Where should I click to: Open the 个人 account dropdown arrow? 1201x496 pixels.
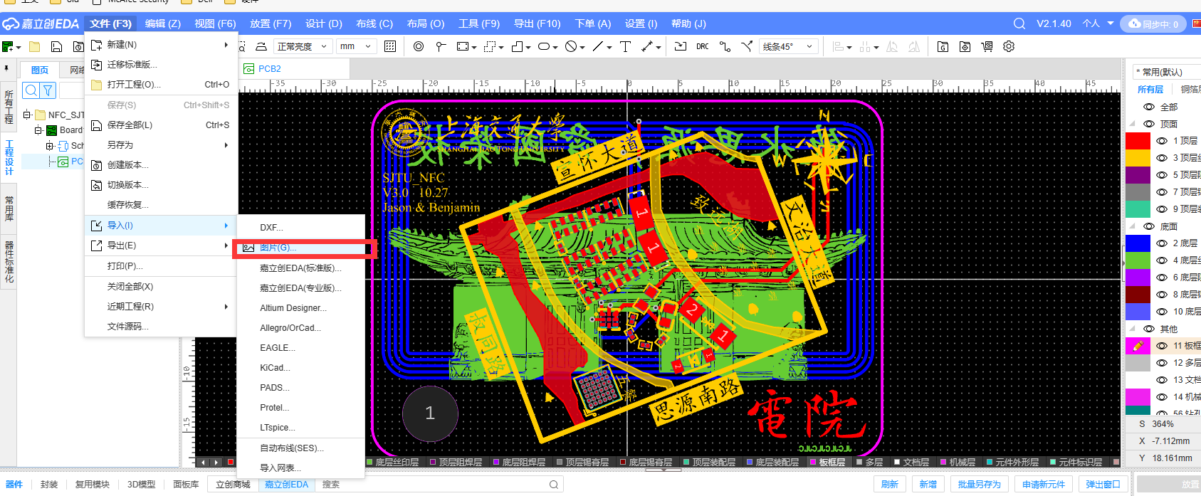point(1110,23)
